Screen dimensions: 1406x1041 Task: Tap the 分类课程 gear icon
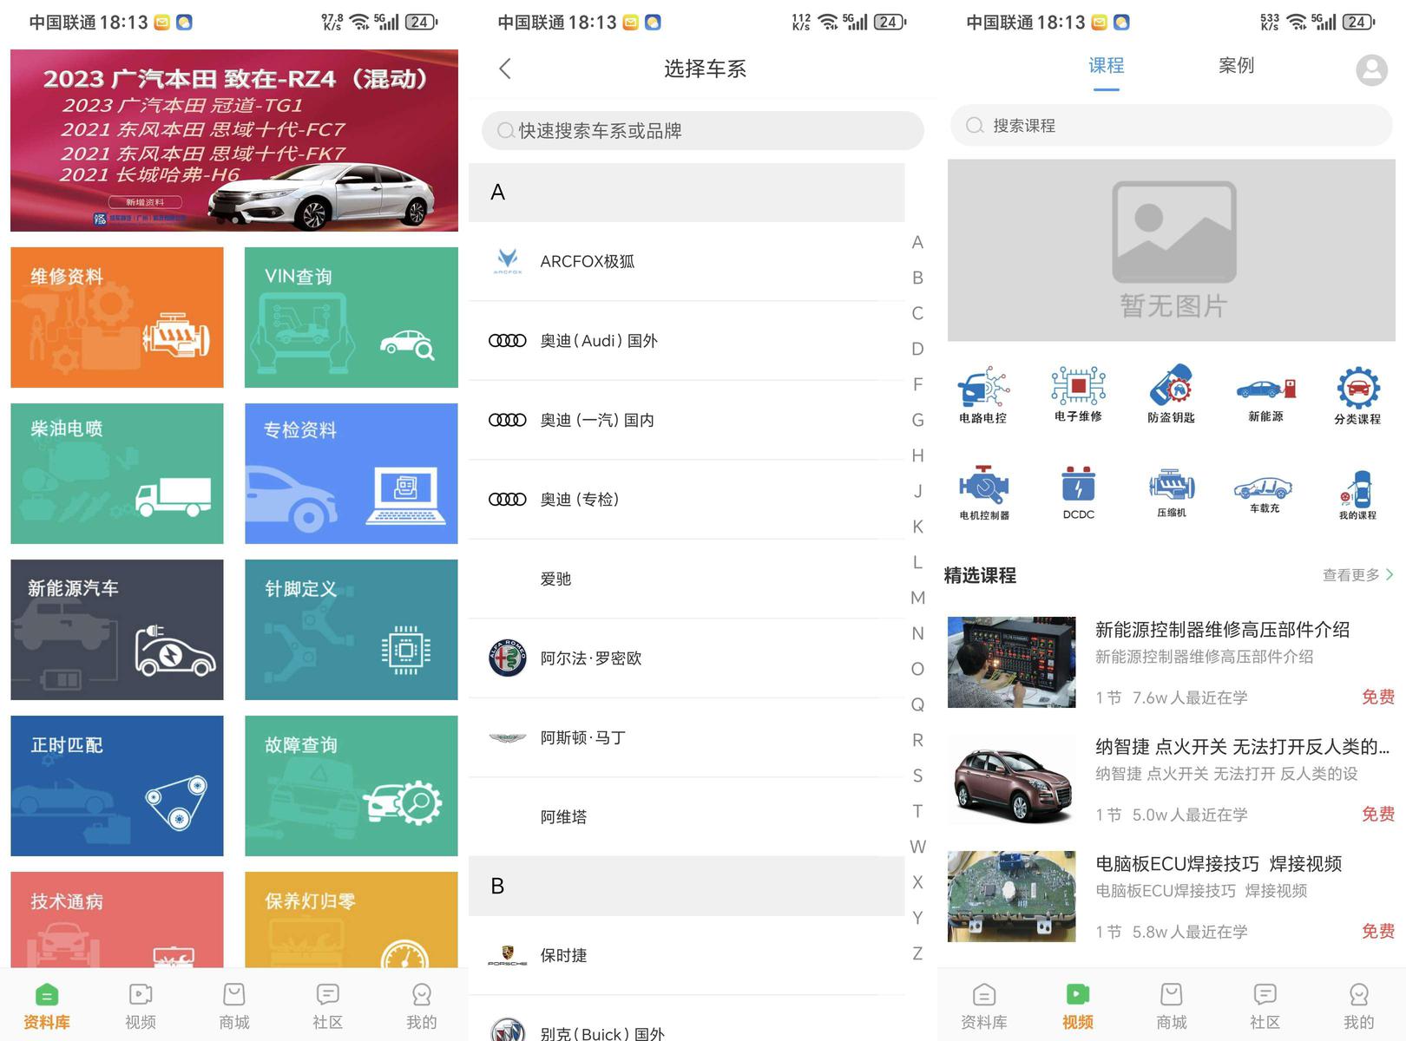pos(1357,394)
